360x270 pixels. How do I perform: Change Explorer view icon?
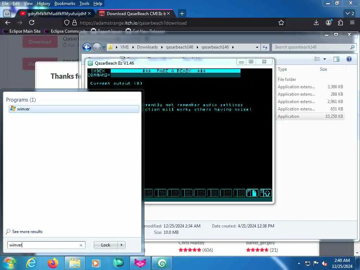(317, 59)
